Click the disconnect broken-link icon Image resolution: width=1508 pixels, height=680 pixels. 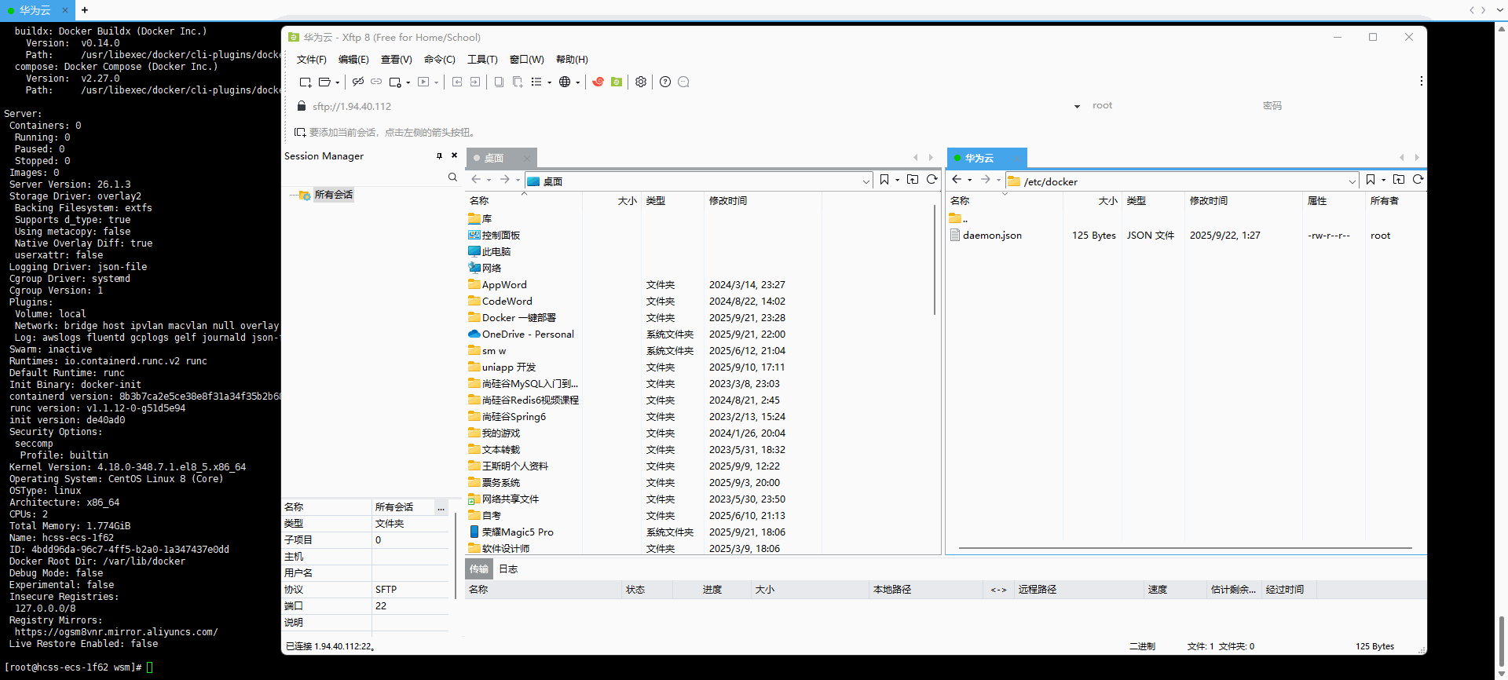[x=358, y=82]
